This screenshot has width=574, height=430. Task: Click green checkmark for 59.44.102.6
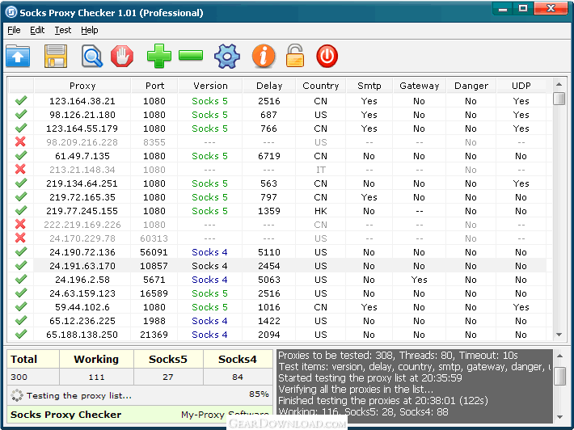click(x=21, y=306)
